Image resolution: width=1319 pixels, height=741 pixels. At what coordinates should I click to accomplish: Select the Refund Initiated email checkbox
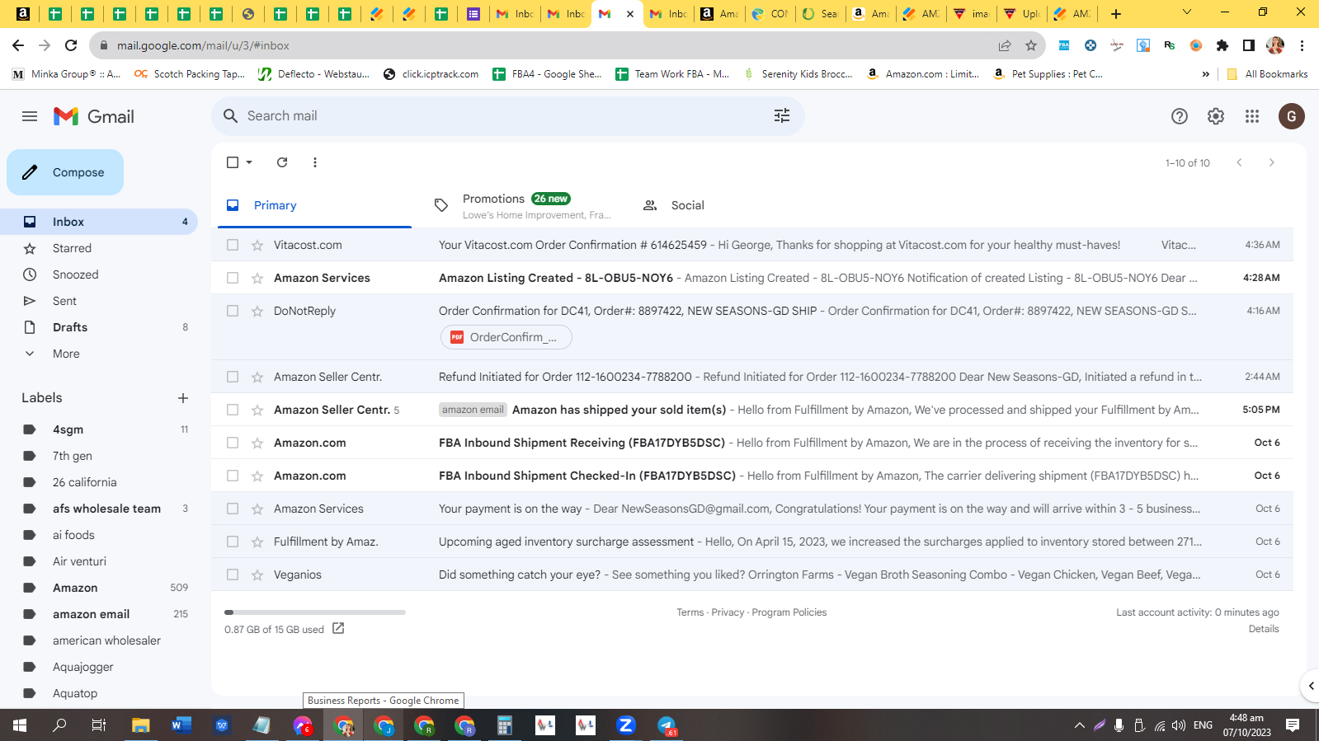tap(233, 377)
